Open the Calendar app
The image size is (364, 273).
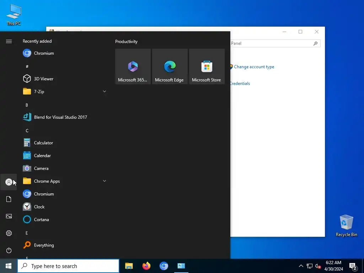65,156
